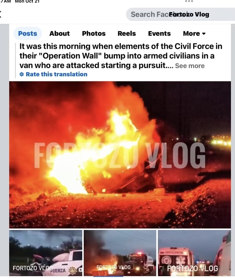Open the fire truck with smoke thumbnail

[120, 253]
